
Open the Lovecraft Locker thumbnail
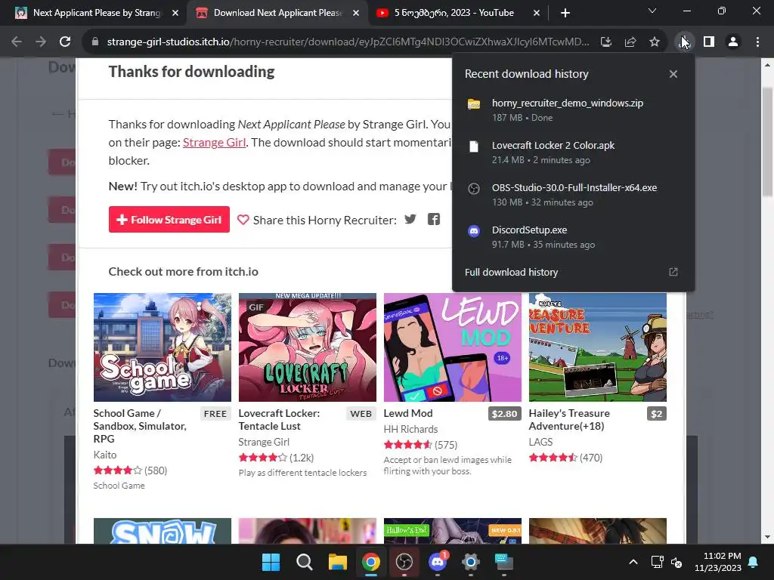click(x=308, y=347)
